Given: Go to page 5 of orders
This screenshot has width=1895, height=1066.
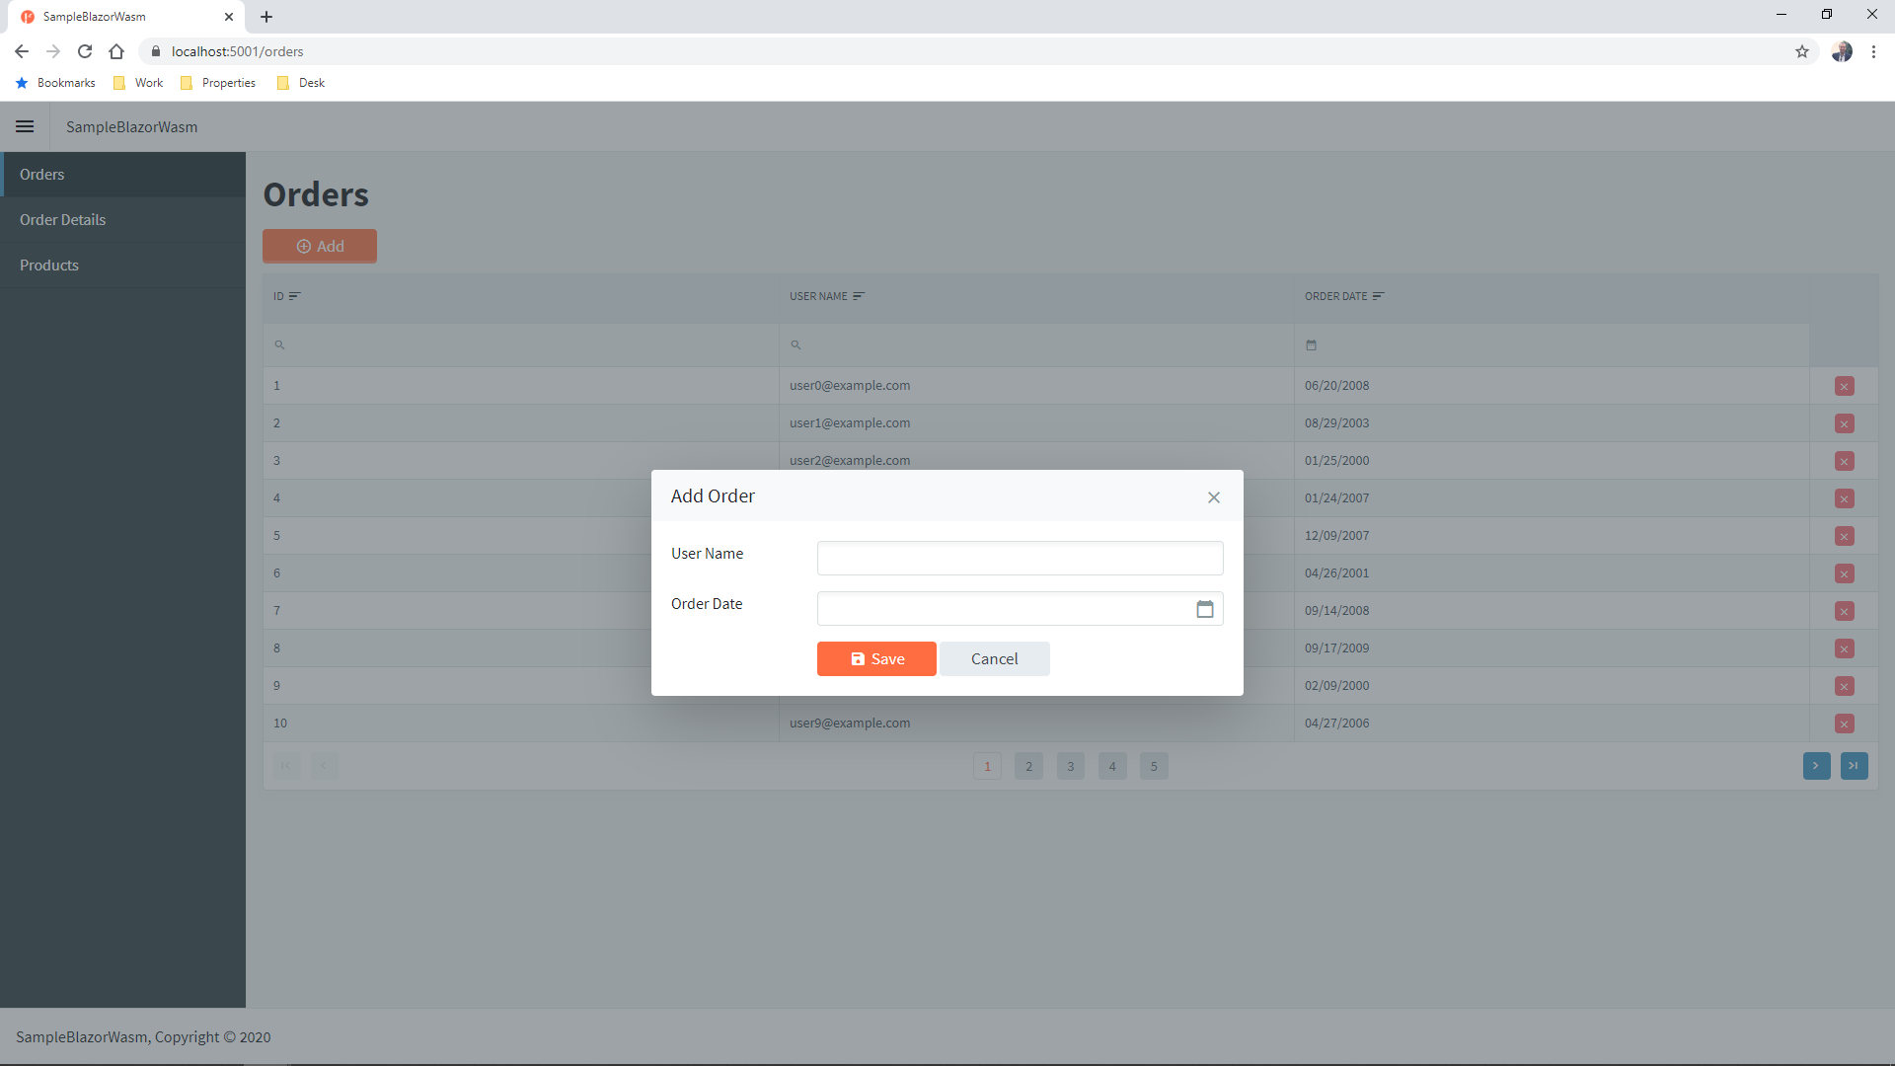Looking at the screenshot, I should [x=1154, y=766].
